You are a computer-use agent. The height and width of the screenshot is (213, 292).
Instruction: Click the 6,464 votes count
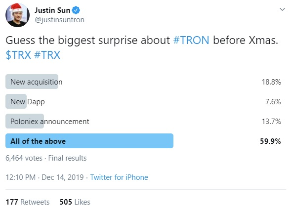point(24,158)
